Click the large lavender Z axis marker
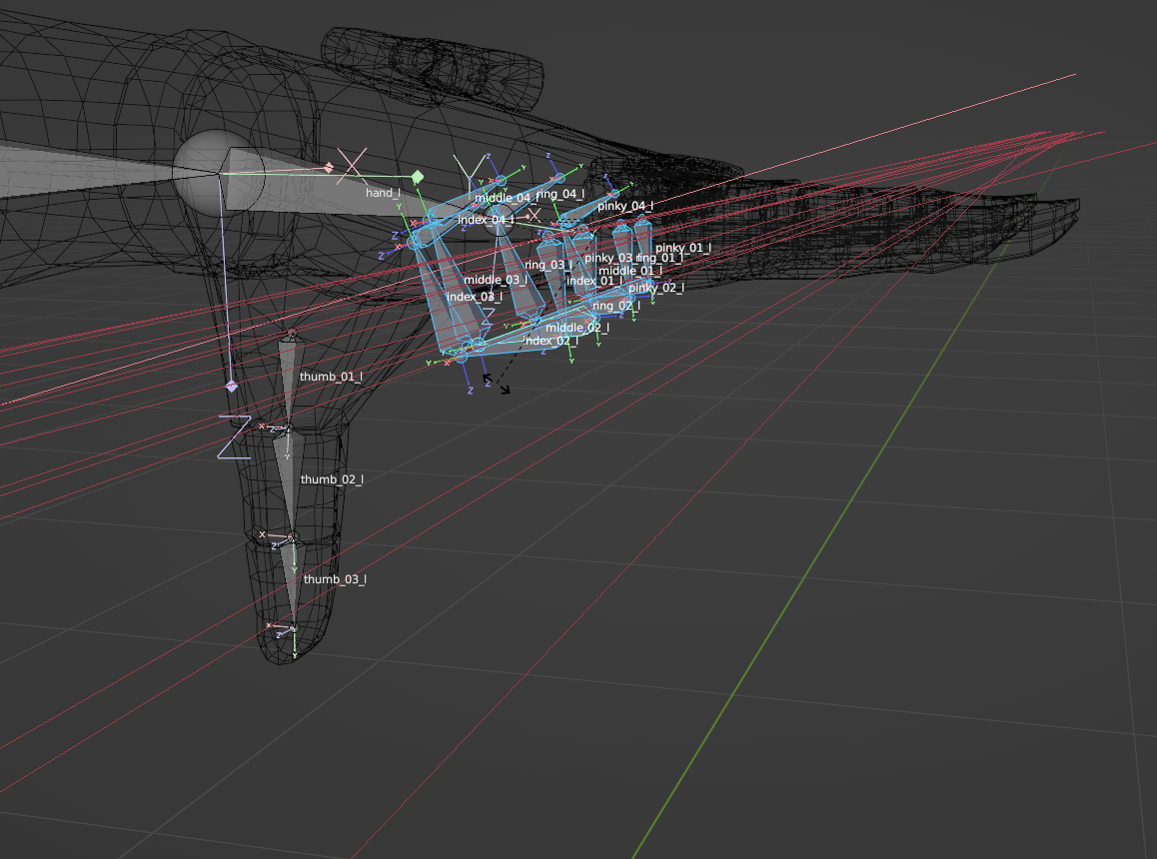Screen dimensions: 1157x859 [235, 436]
